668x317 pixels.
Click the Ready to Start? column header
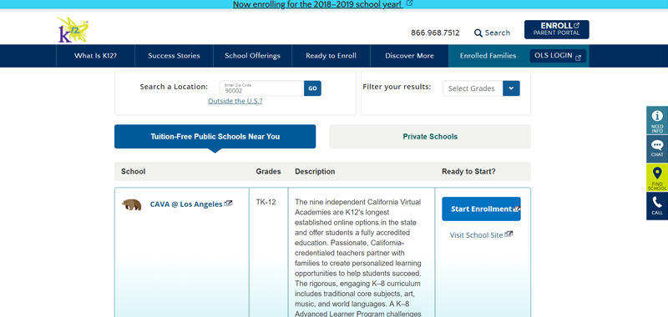point(468,172)
